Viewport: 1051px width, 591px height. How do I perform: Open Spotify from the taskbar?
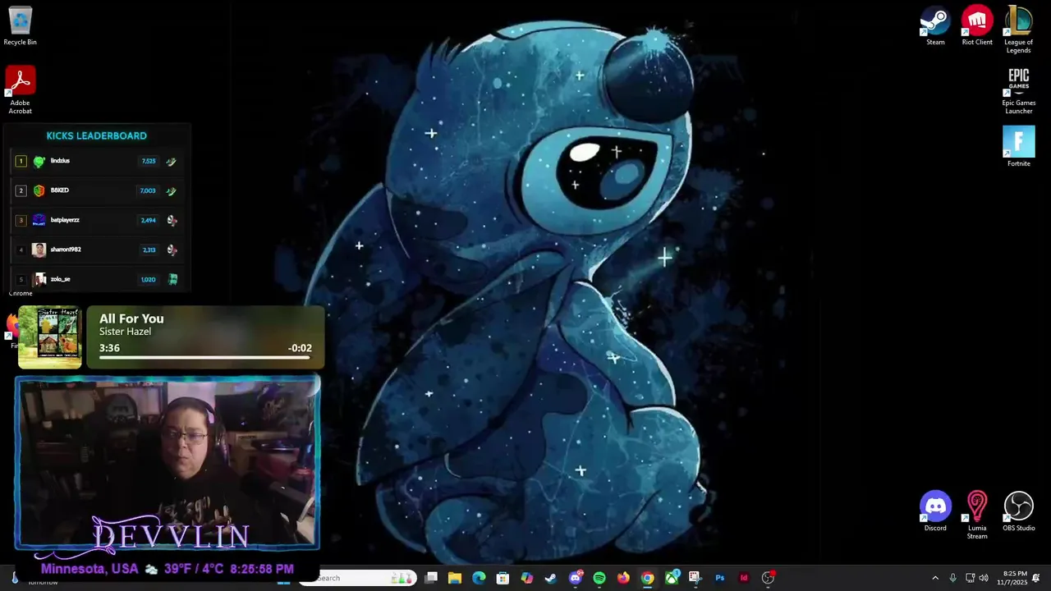pos(599,578)
